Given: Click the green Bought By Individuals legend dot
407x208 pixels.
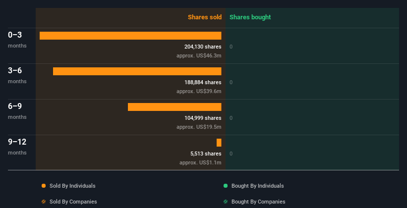Looking at the screenshot, I should (x=226, y=186).
